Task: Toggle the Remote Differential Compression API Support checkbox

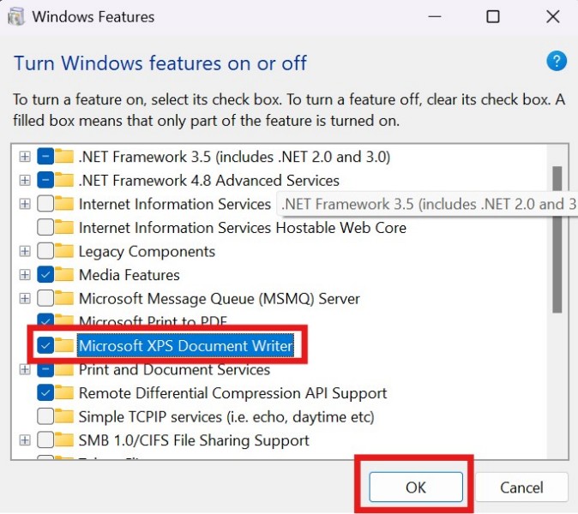Action: (x=45, y=393)
